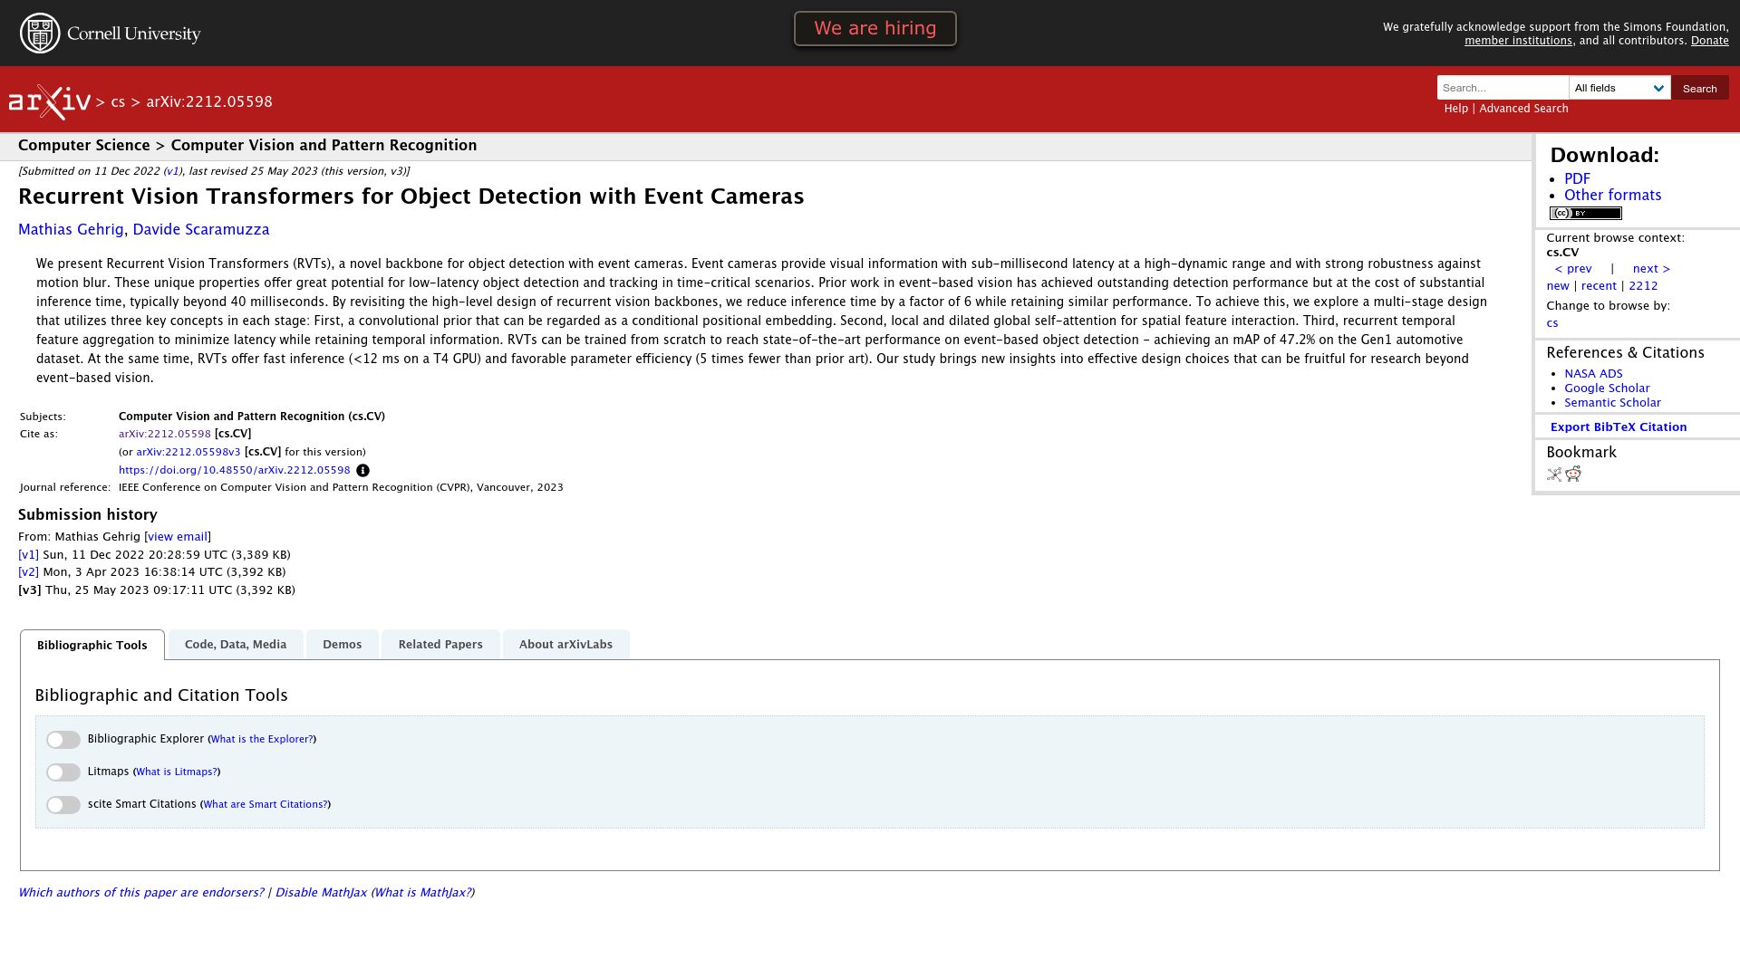This screenshot has width=1740, height=978.
Task: Click Disable MathJax link
Action: click(x=321, y=893)
